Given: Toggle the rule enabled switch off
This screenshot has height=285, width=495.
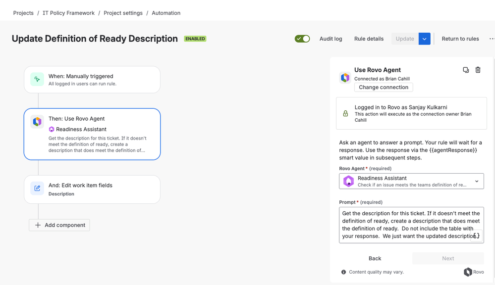Looking at the screenshot, I should (302, 39).
